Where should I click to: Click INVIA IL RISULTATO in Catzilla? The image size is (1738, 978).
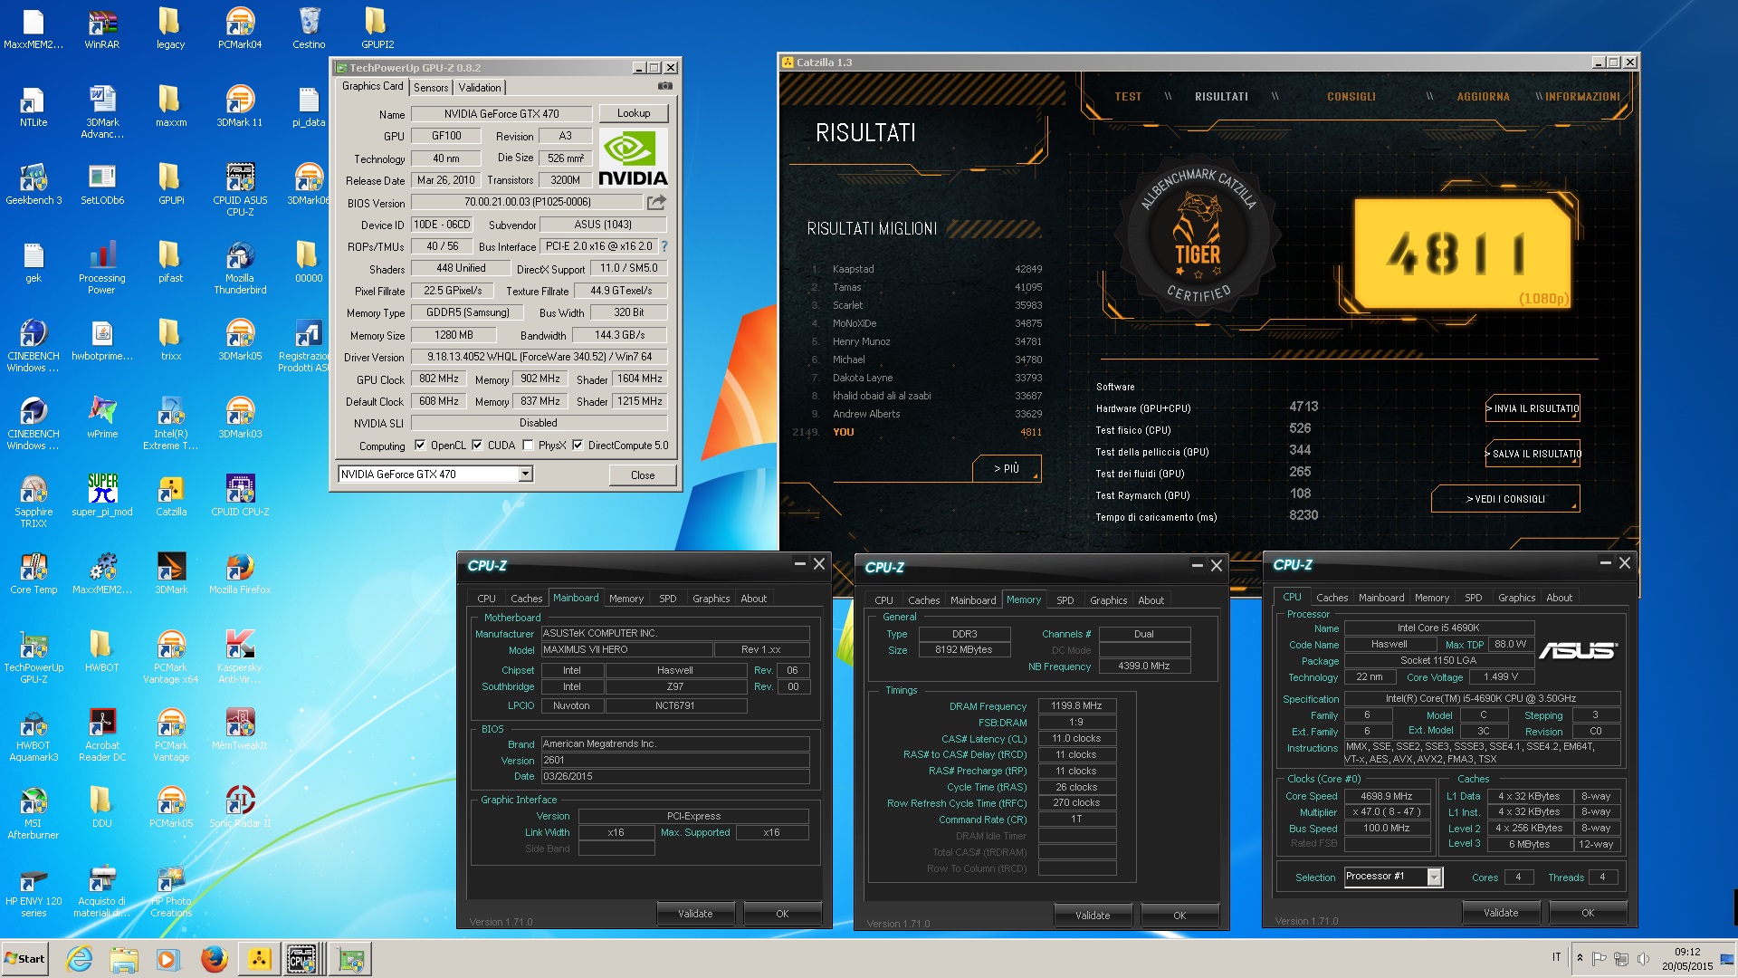click(1533, 408)
